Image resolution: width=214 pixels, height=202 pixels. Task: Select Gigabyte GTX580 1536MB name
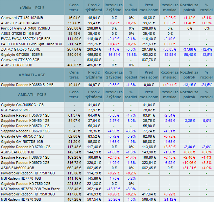click(22, 55)
